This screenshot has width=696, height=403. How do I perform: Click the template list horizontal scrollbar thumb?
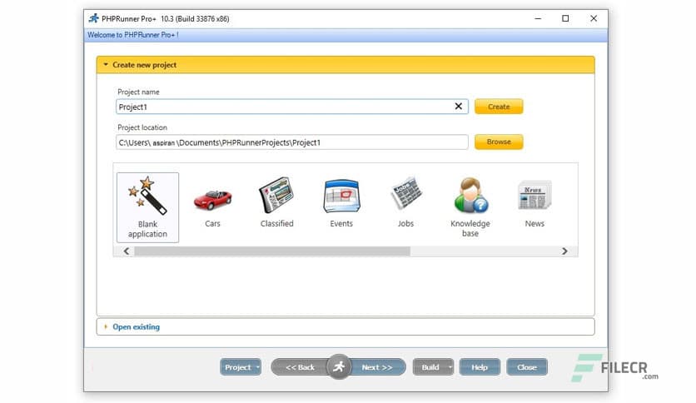coord(272,251)
